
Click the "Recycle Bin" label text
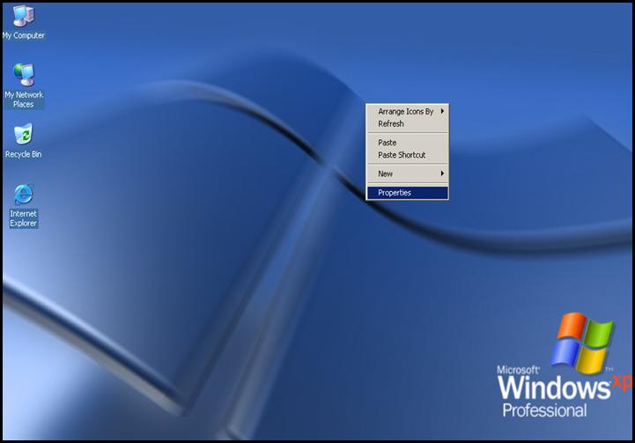(24, 155)
